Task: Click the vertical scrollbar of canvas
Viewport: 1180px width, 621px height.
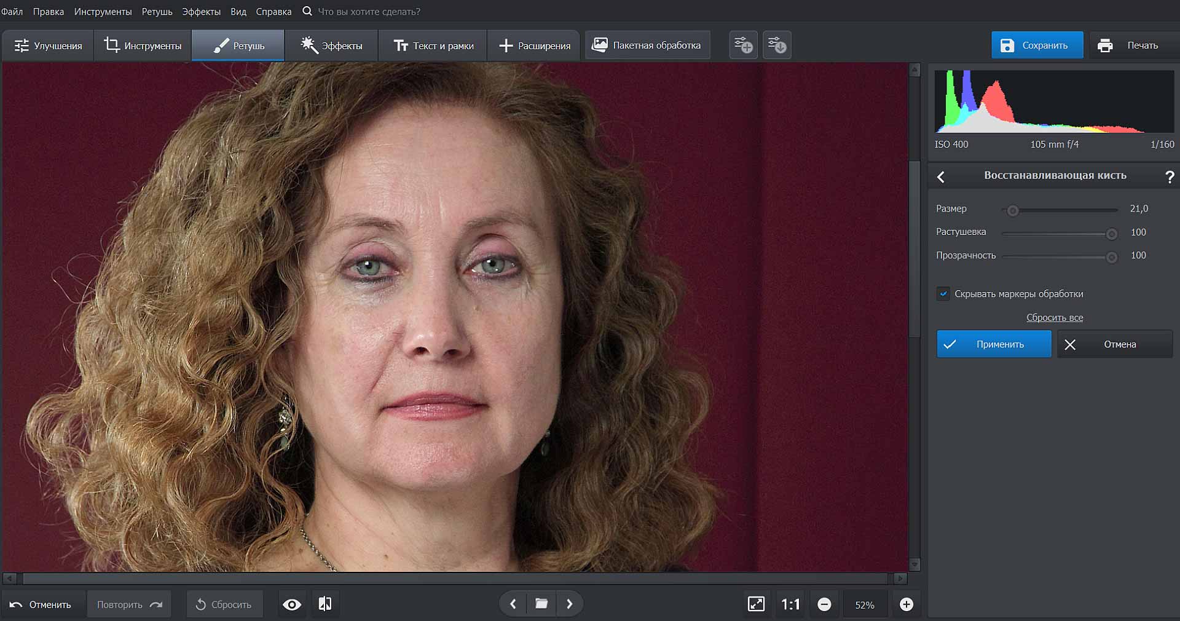Action: tap(914, 248)
